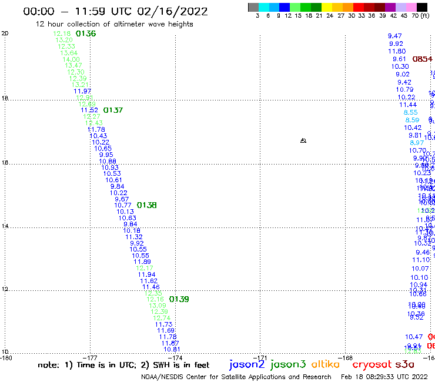
Task: Select the altika satellite legend label
Action: (326, 364)
